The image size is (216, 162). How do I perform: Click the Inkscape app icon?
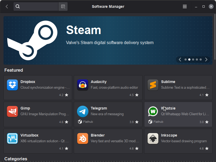click(153, 138)
